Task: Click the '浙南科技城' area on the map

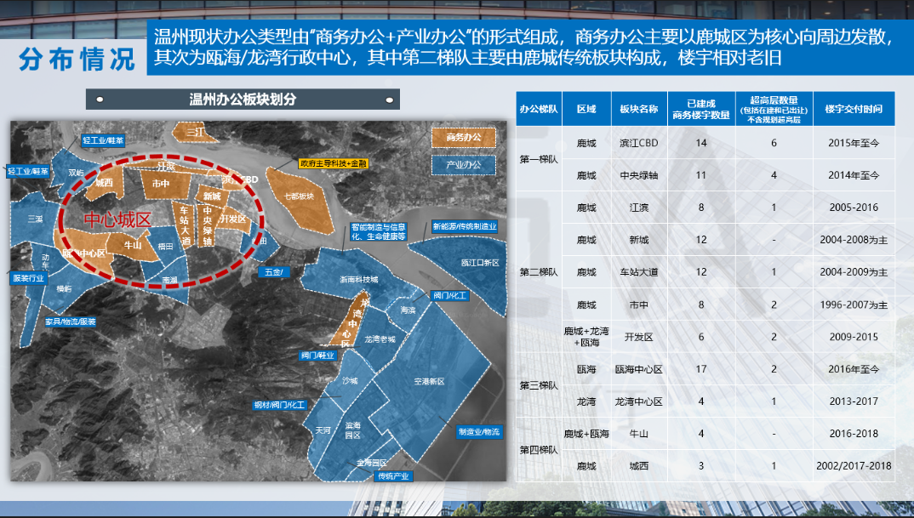Action: pyautogui.click(x=358, y=280)
